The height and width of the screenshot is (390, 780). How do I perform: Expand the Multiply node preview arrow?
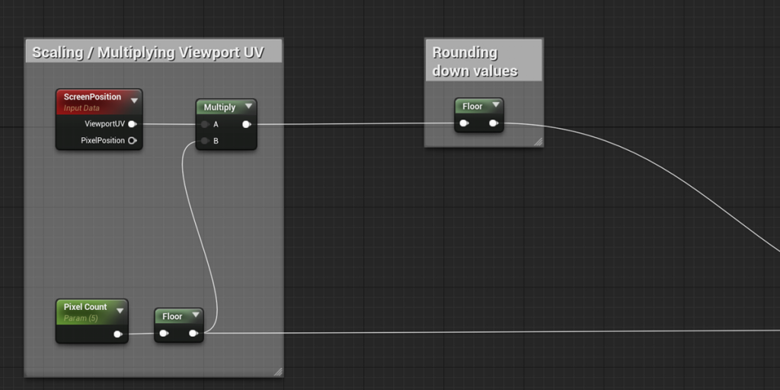[x=248, y=107]
